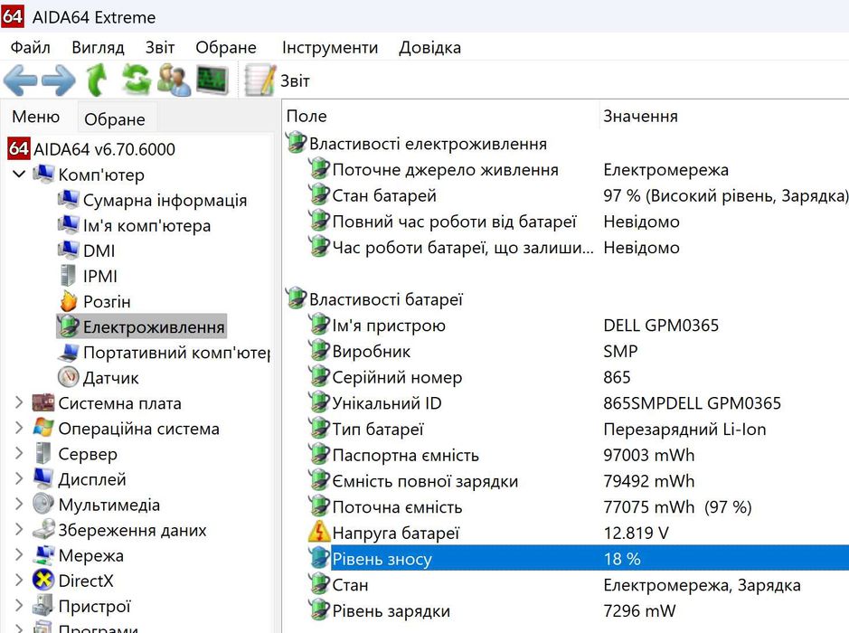Screen dimensions: 849x633
Task: Select the Ємність повної зарядки row
Action: 579,481
